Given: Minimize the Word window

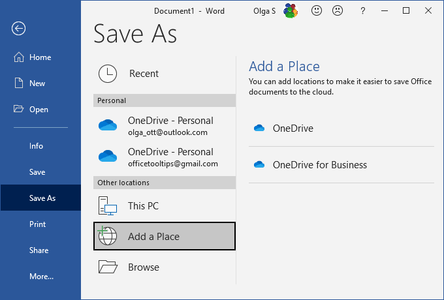Looking at the screenshot, I should coord(384,10).
